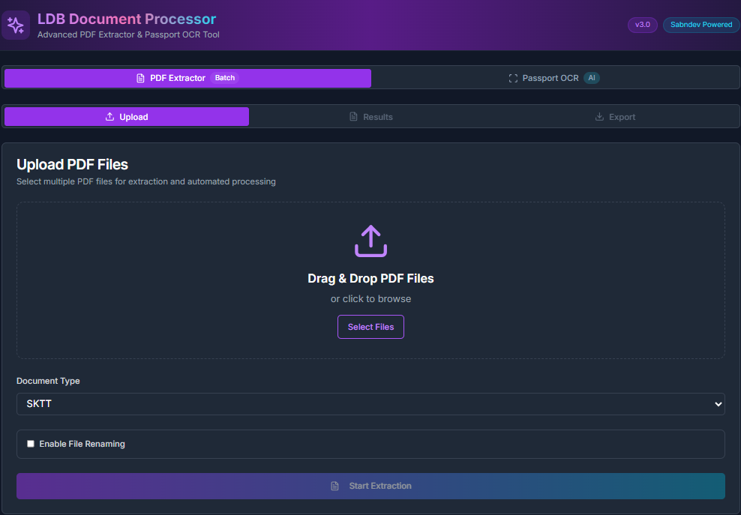The image size is (741, 515).
Task: Click the small upload icon in Upload tab
Action: [x=109, y=117]
